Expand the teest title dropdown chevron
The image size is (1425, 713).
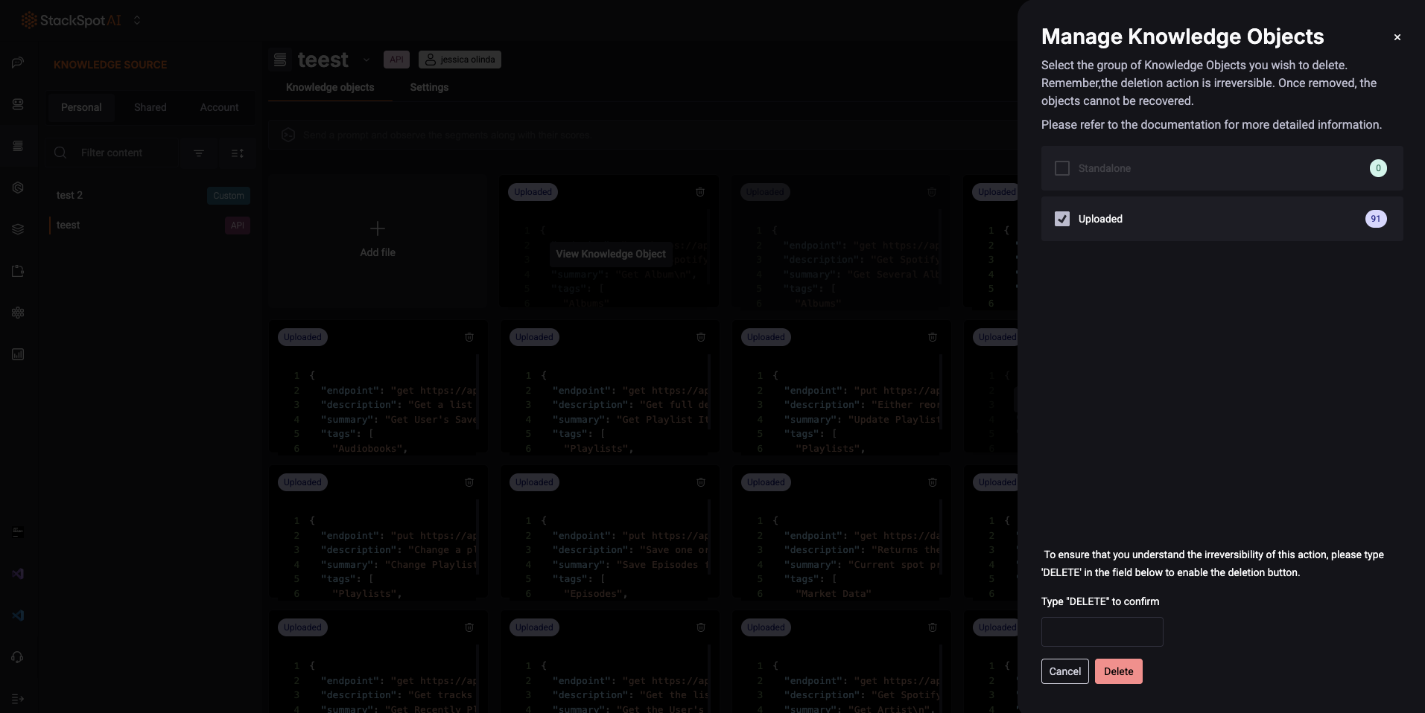366,60
